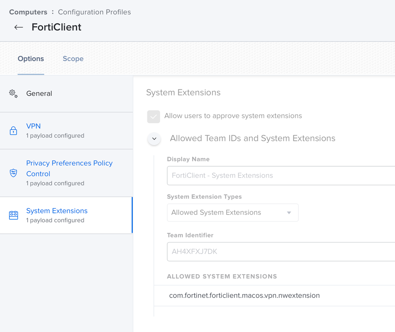Viewport: 395px width, 332px height.
Task: Click the System Extensions sidebar icon
Action: coord(13,215)
